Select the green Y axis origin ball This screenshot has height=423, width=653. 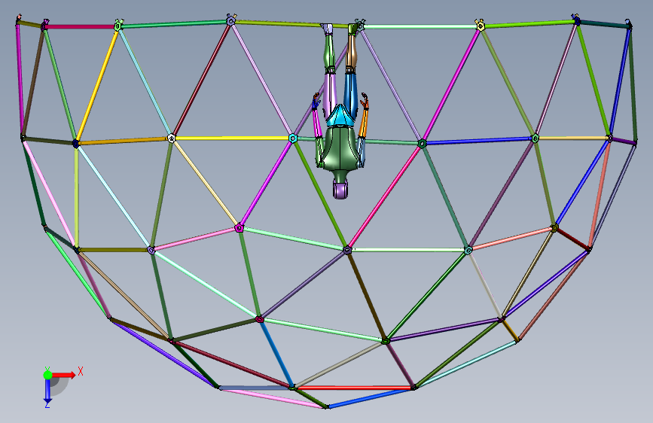(x=48, y=375)
